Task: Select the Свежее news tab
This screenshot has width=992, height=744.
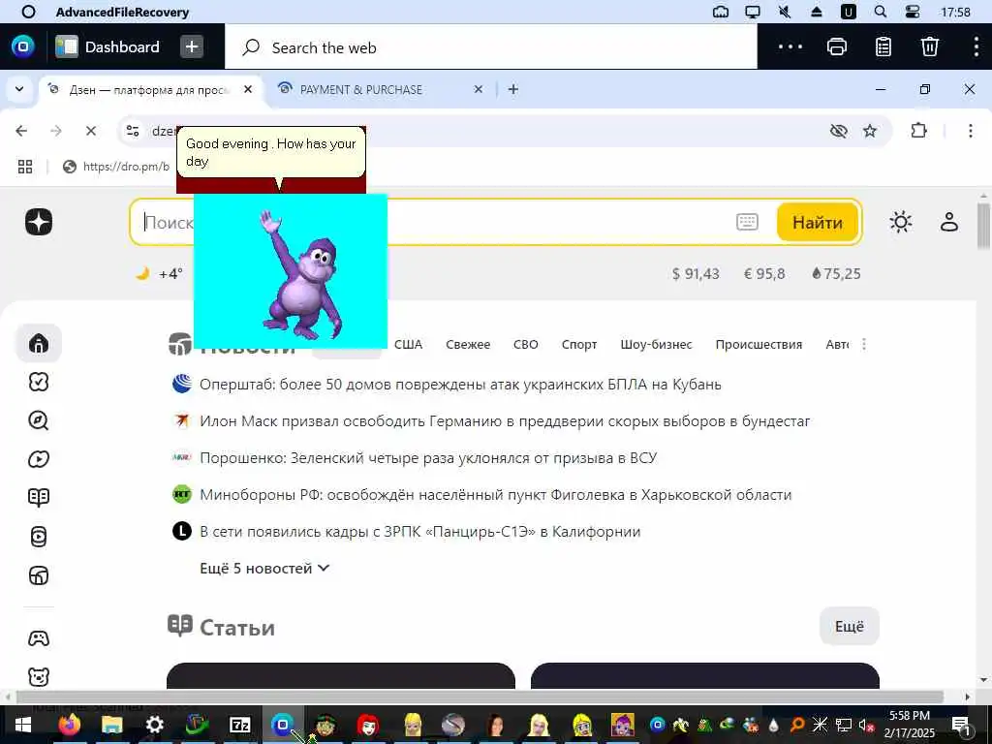Action: click(468, 344)
